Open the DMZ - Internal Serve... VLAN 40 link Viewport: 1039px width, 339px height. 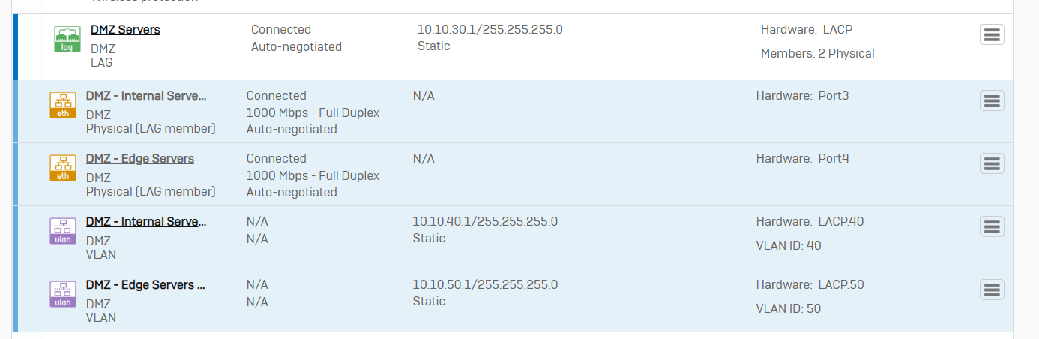coord(146,222)
